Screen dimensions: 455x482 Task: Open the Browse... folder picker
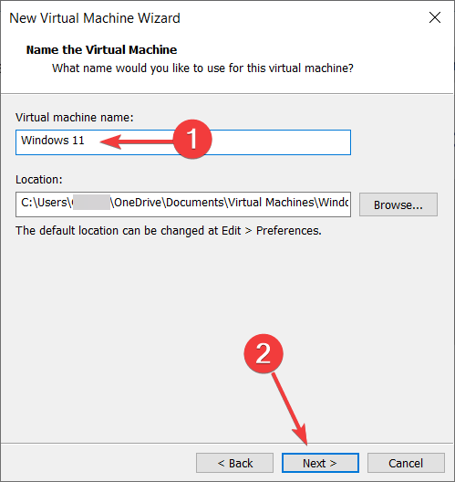click(398, 204)
